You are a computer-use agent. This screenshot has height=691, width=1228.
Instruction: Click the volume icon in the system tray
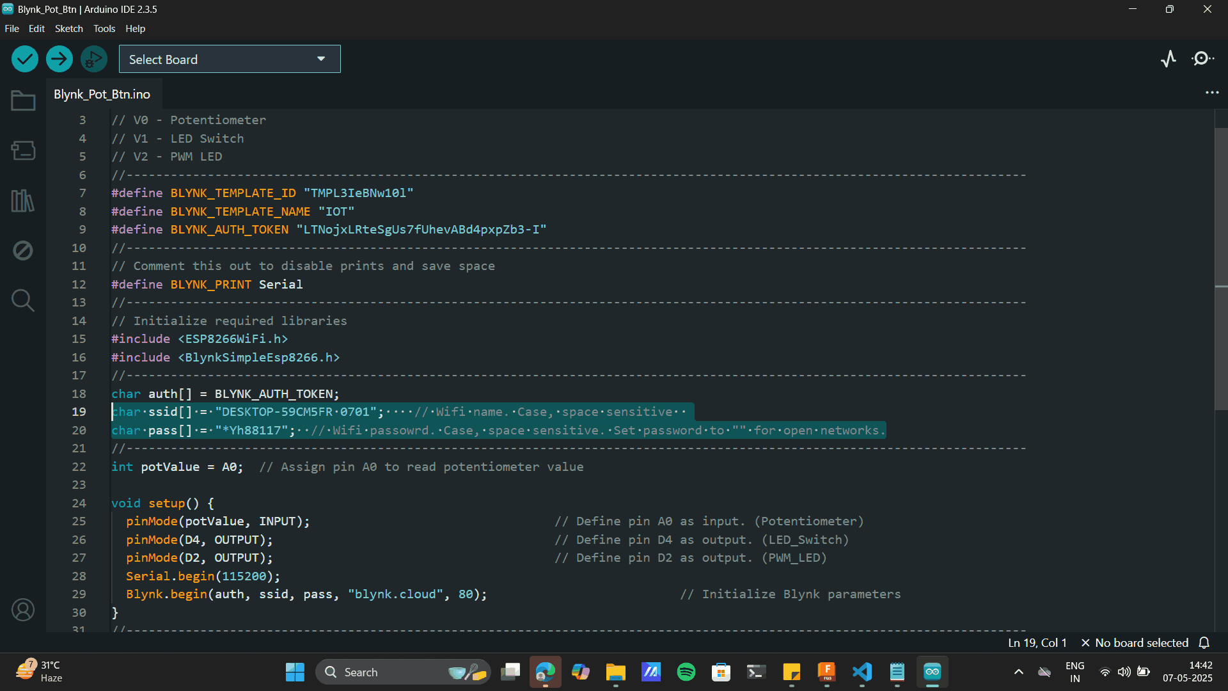(x=1124, y=672)
